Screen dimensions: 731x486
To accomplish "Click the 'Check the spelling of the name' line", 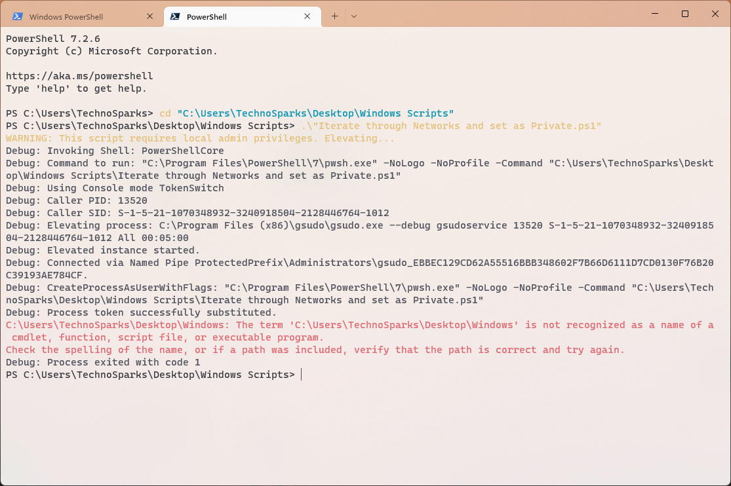I will coord(315,350).
